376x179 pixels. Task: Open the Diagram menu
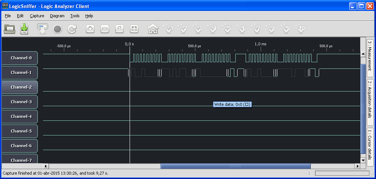pos(57,16)
